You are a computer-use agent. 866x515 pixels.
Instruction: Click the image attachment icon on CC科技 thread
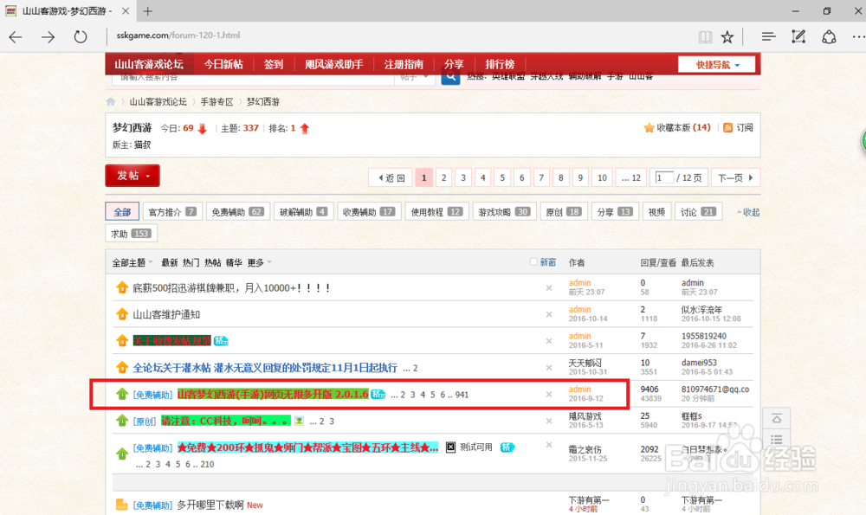299,421
